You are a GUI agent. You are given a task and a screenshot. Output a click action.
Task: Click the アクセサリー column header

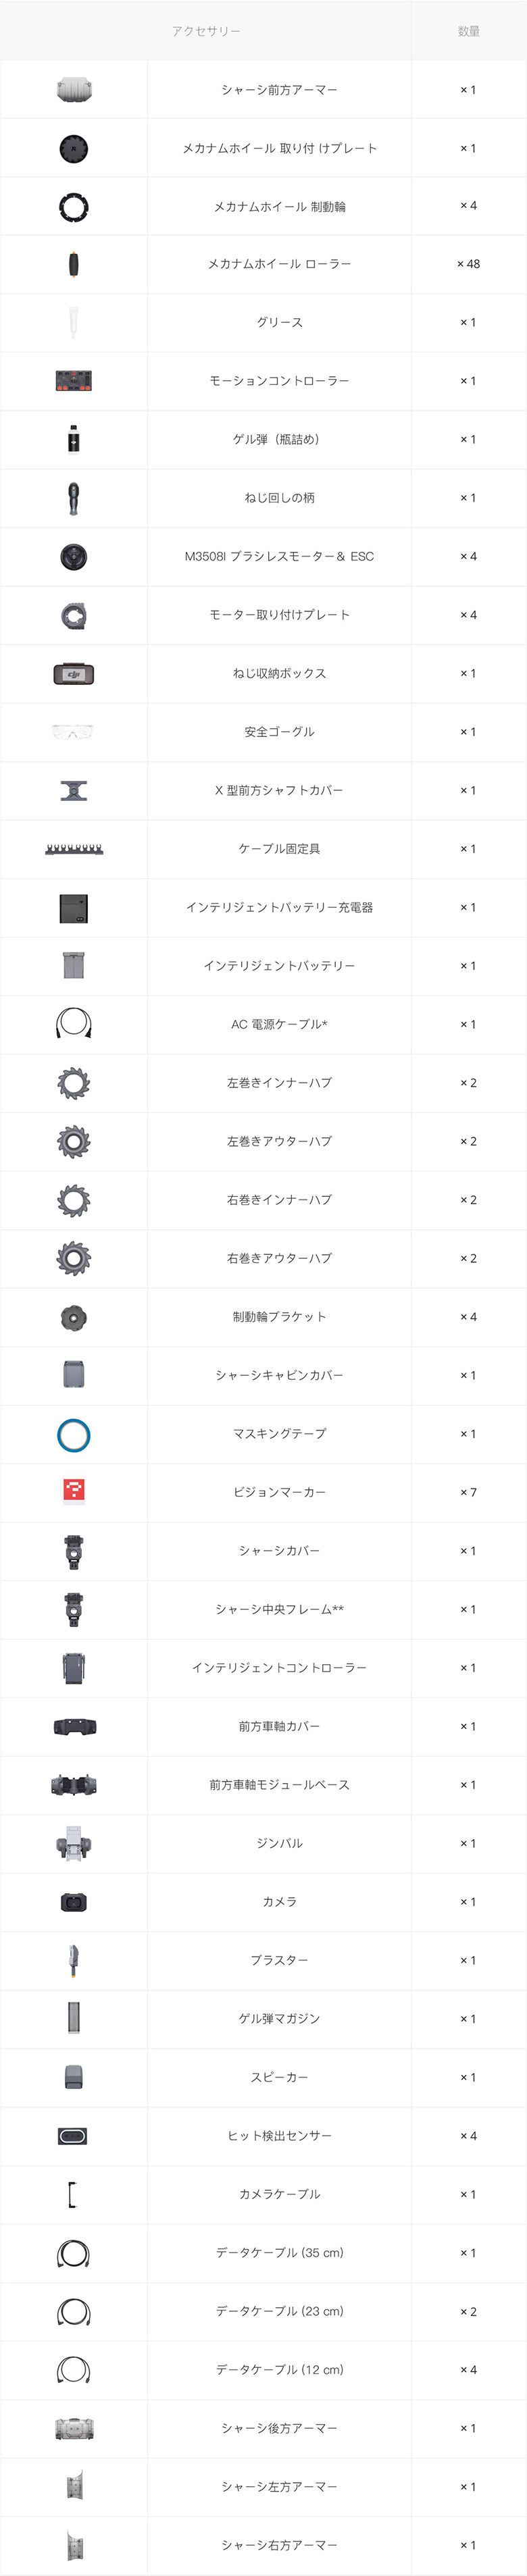(206, 31)
